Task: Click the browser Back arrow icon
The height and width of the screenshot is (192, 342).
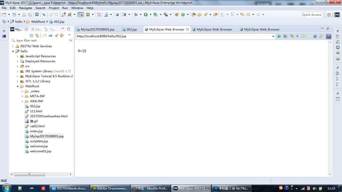Action: coord(303,36)
